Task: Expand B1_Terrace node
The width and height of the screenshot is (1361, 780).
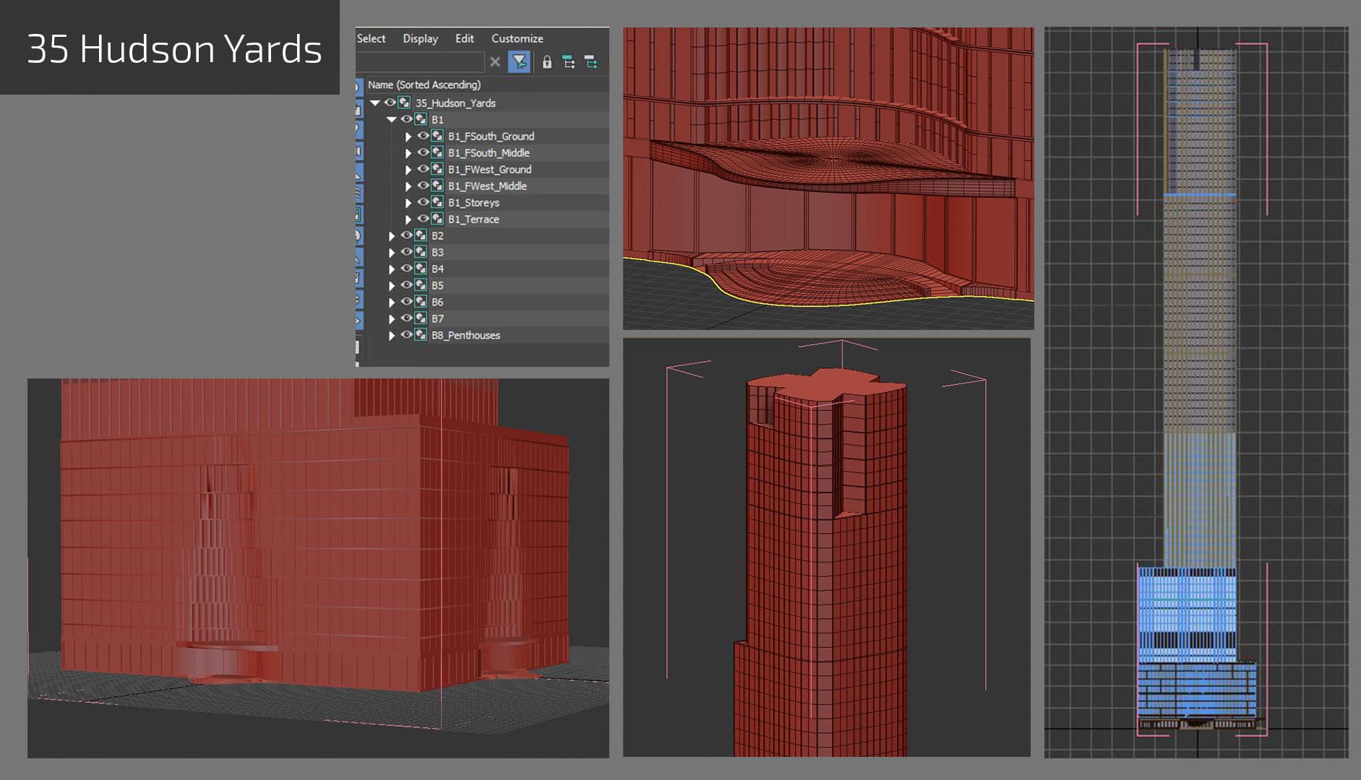Action: (x=408, y=220)
